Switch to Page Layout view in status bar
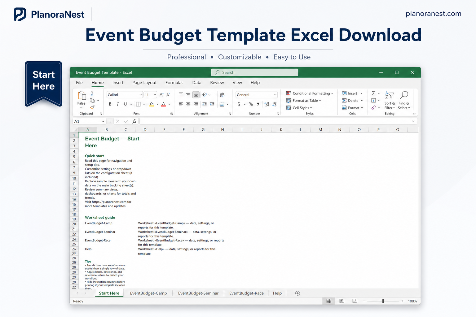 pyautogui.click(x=342, y=301)
